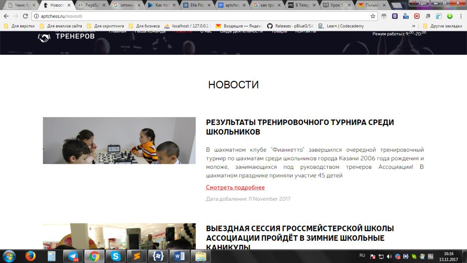Switch to the aptches Docs tab
The image size is (467, 263).
[x=232, y=5]
